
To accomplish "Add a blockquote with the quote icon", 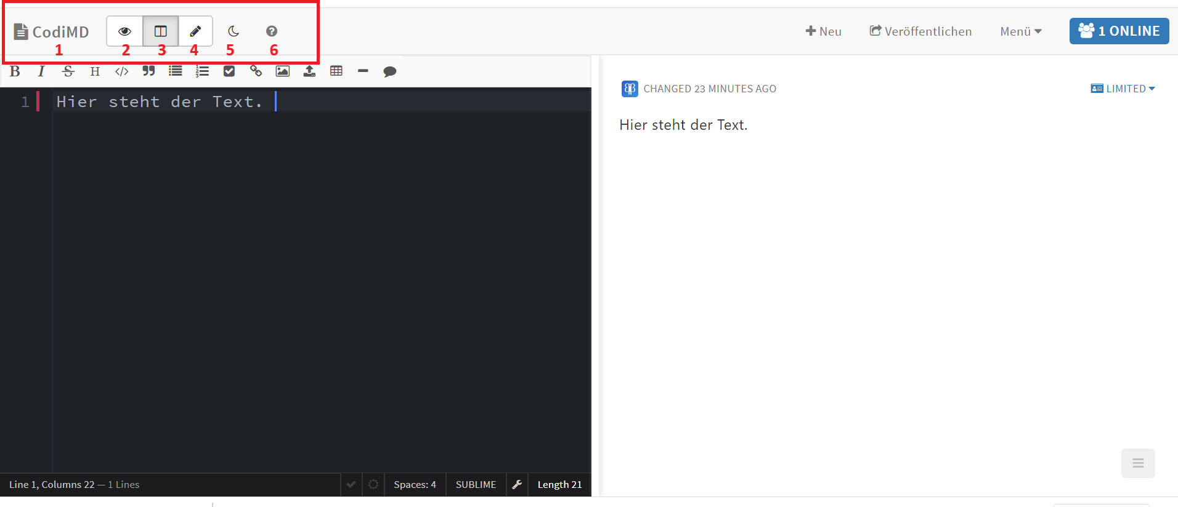I will point(148,71).
